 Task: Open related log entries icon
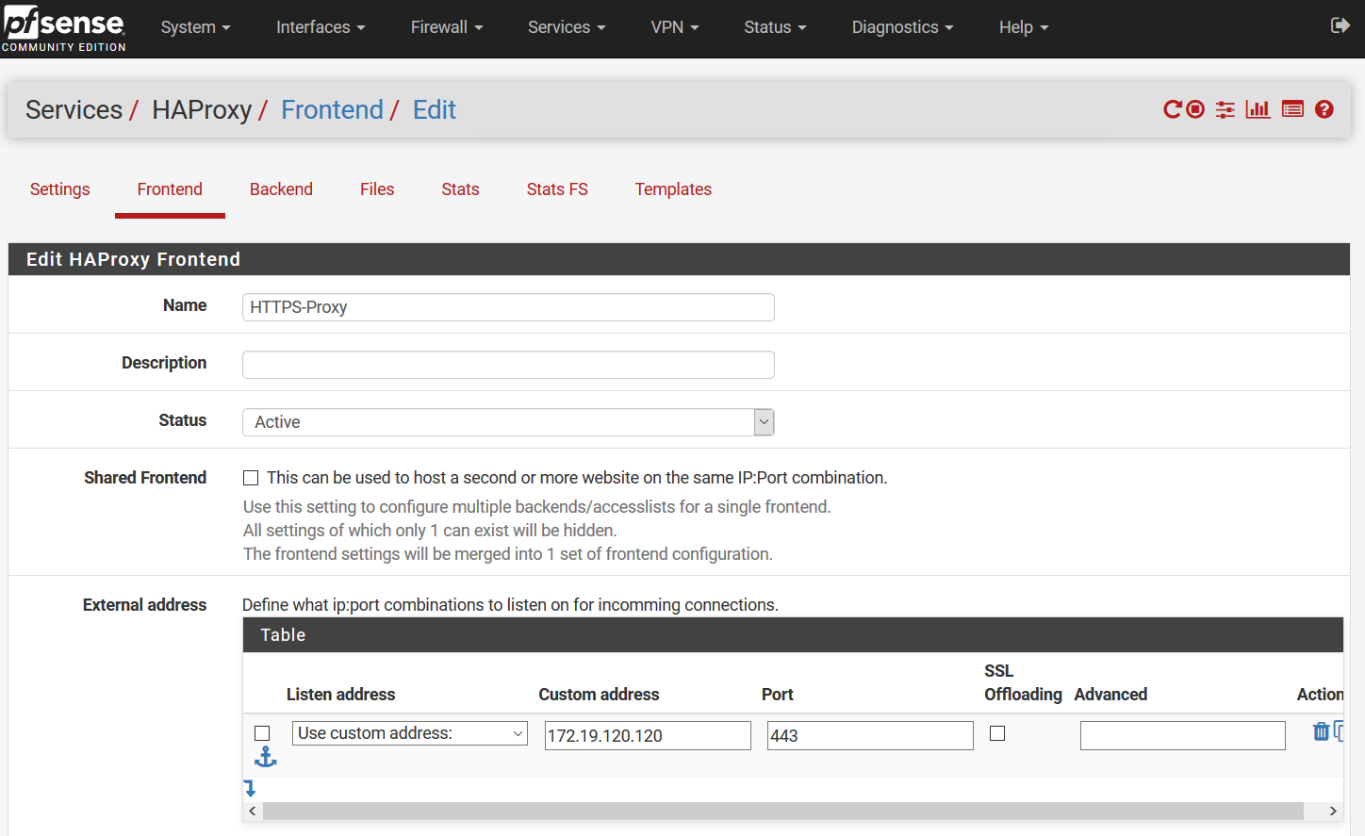[1292, 109]
